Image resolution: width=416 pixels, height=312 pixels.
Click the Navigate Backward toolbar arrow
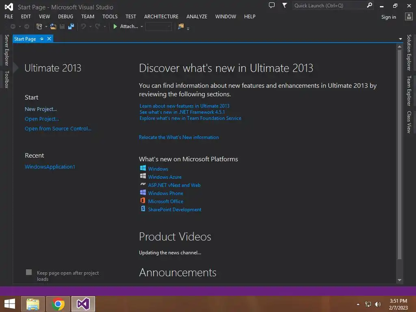pyautogui.click(x=13, y=26)
